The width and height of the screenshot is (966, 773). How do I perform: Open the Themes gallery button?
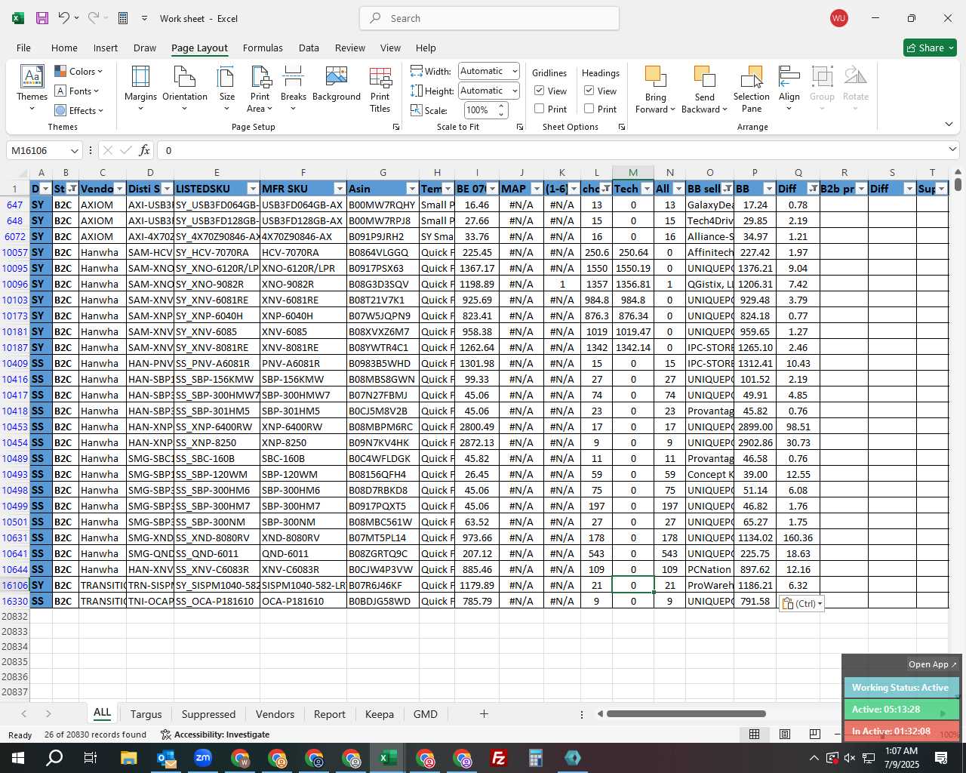32,89
